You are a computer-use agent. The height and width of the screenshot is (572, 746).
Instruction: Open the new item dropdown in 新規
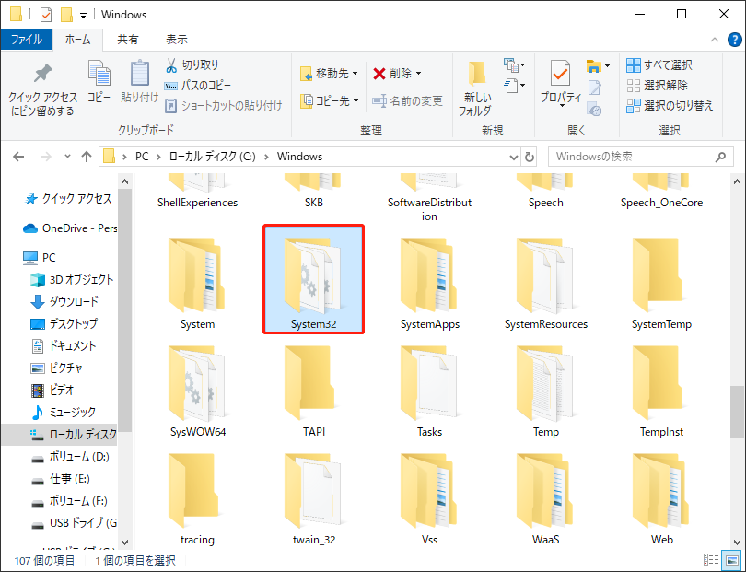[x=514, y=65]
